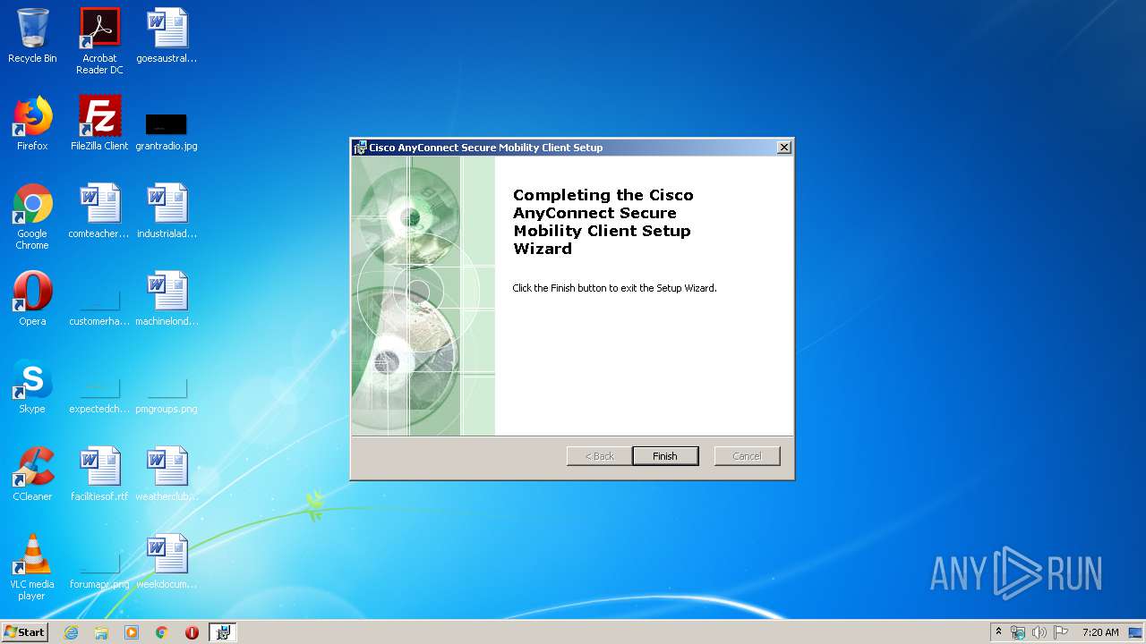Screen dimensions: 1146x644
Task: Select the weekdocum Word document
Action: pyautogui.click(x=167, y=562)
